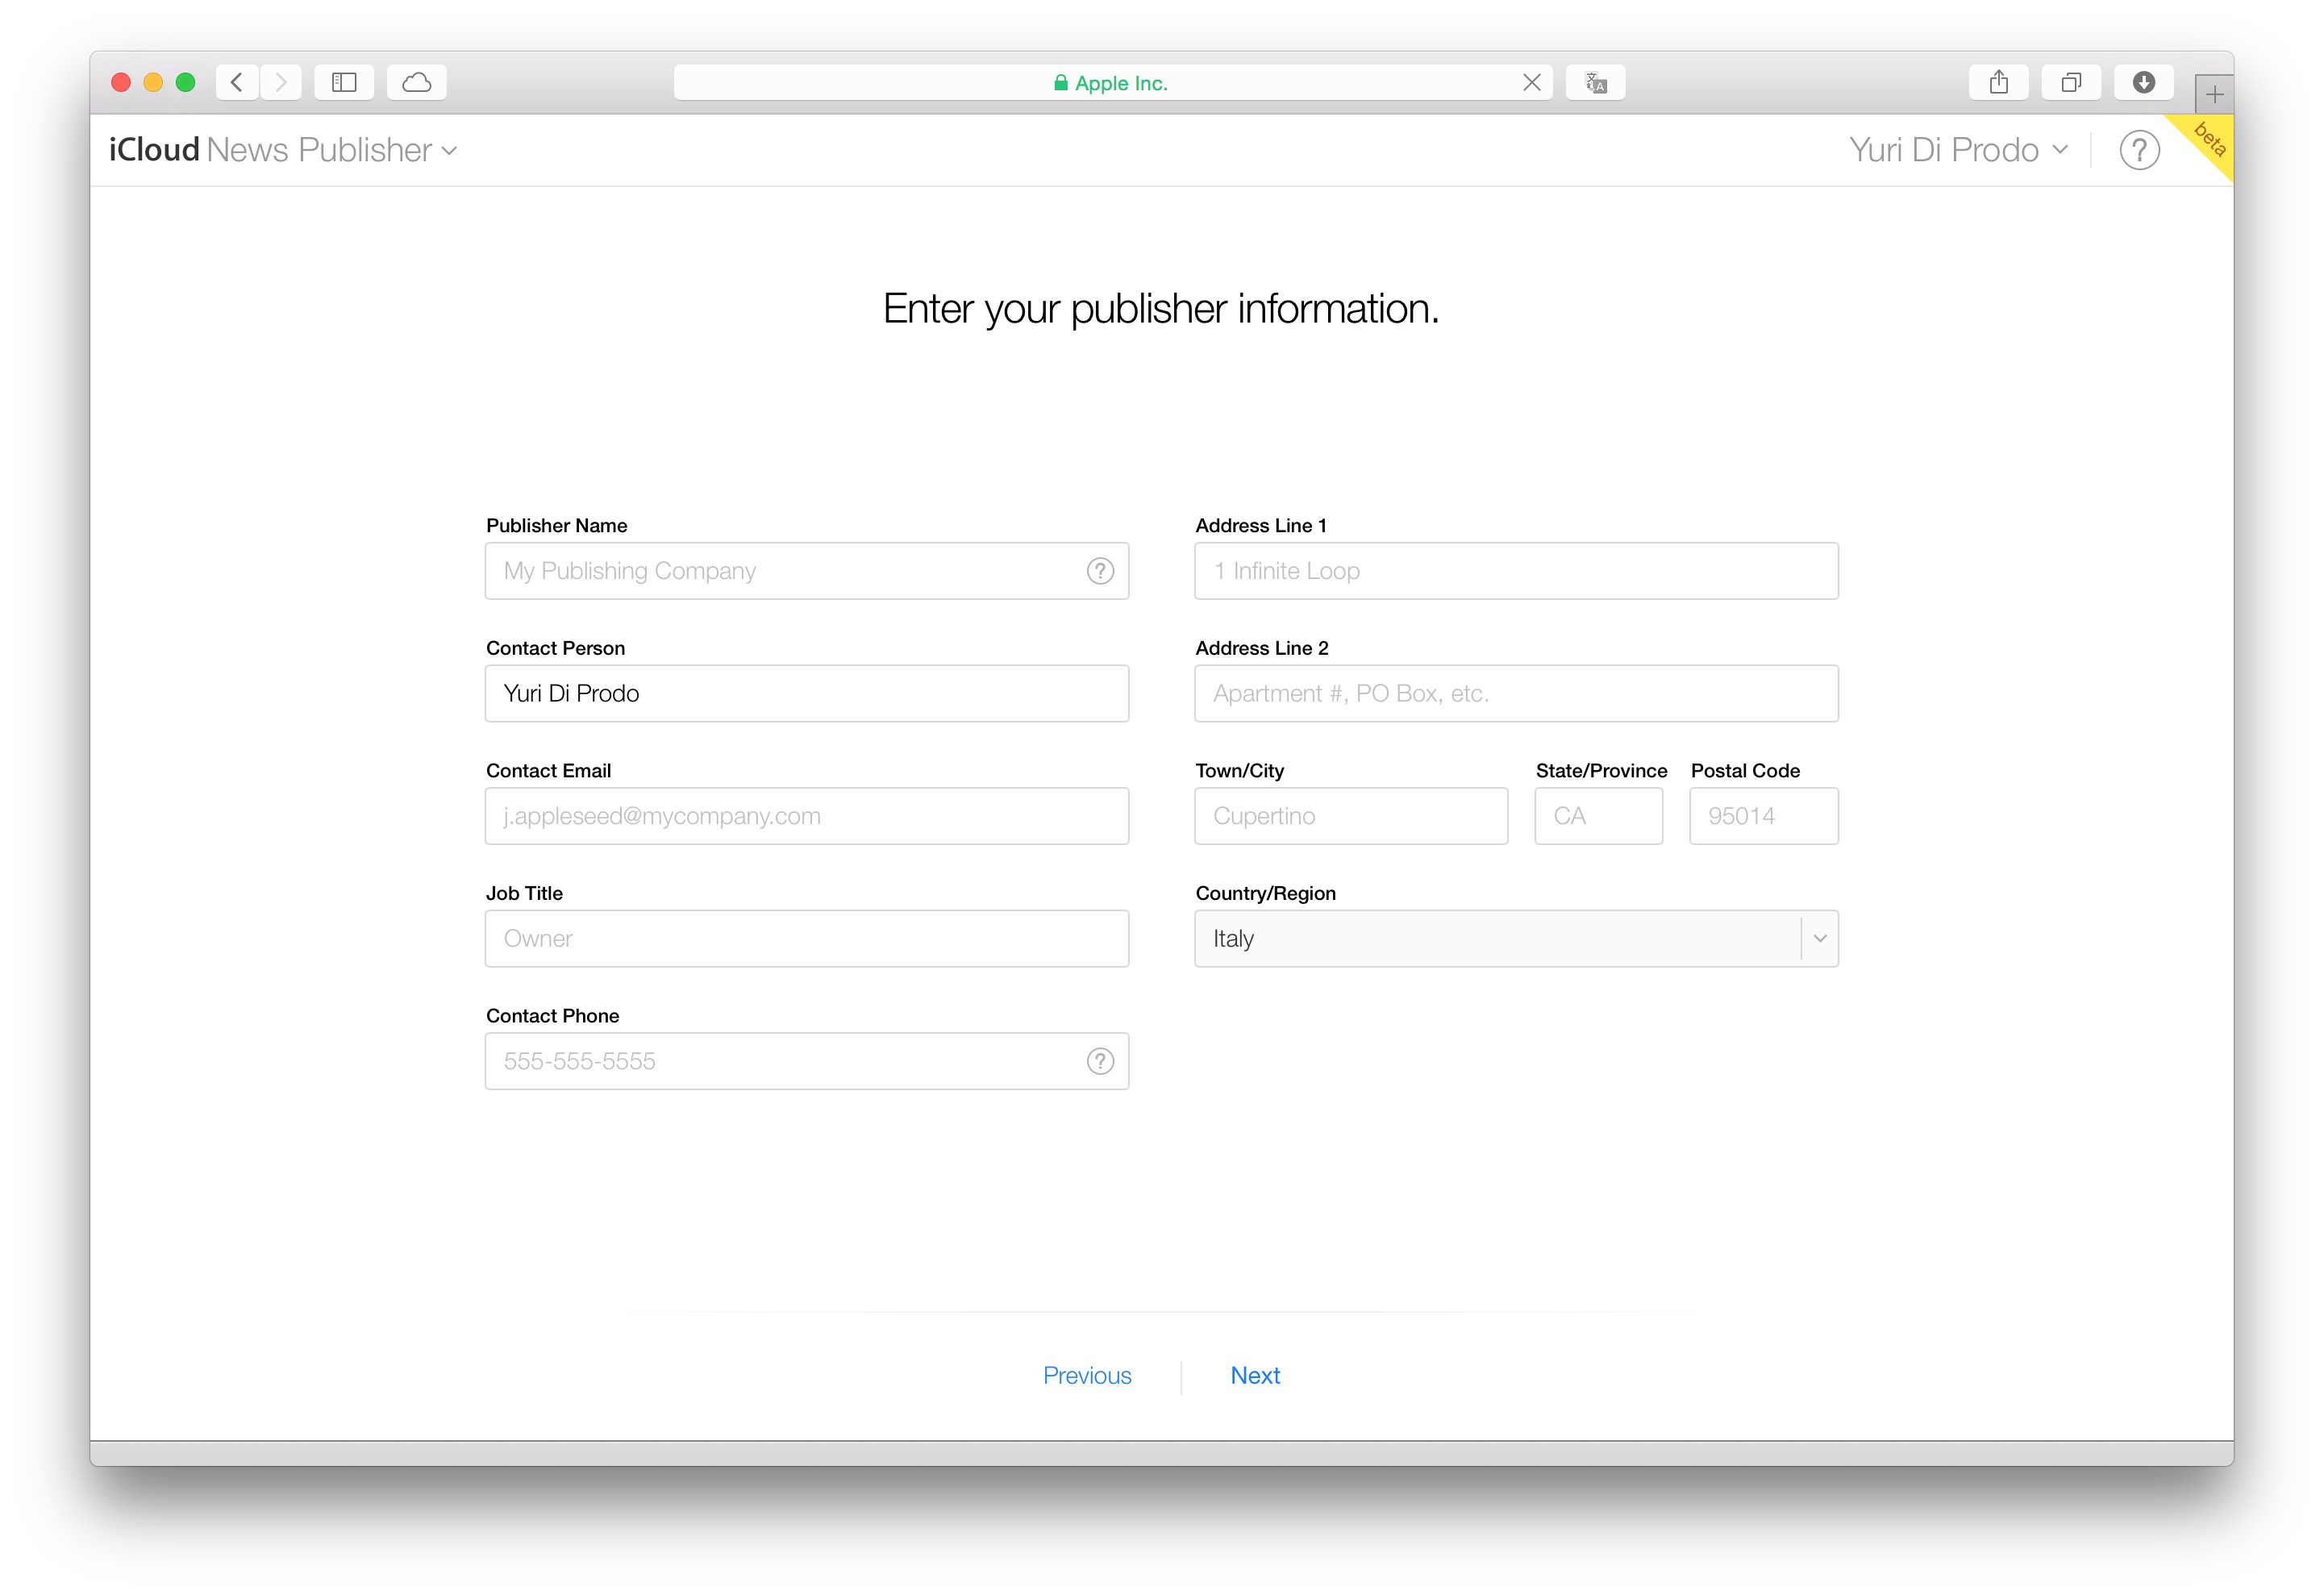Click the large help question mark icon
This screenshot has height=1595, width=2324.
coord(2139,150)
